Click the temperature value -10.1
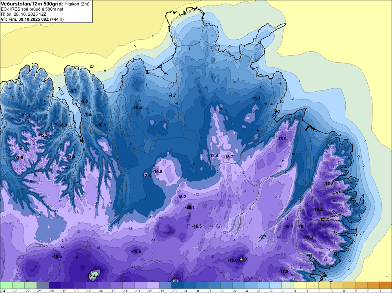Screen dimensions: 392x293 coord(101,125)
